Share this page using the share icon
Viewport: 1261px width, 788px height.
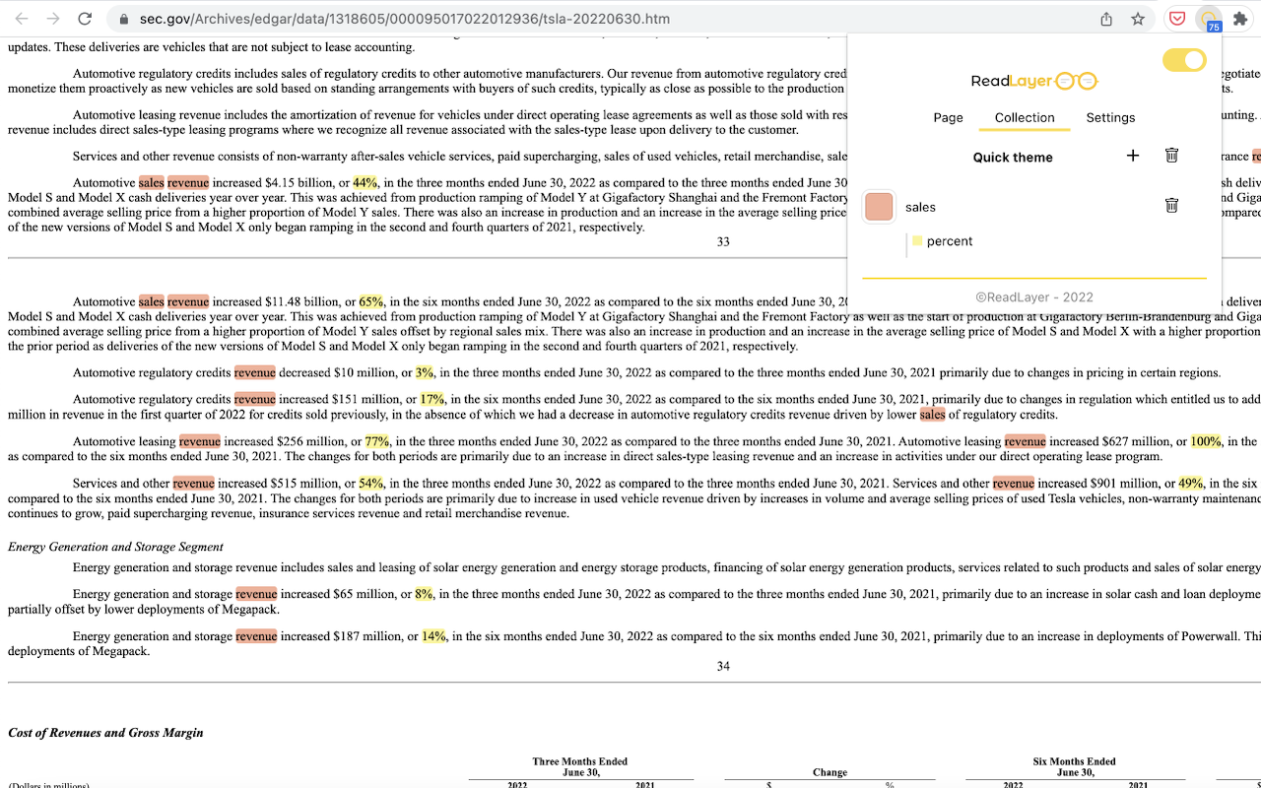pyautogui.click(x=1106, y=19)
